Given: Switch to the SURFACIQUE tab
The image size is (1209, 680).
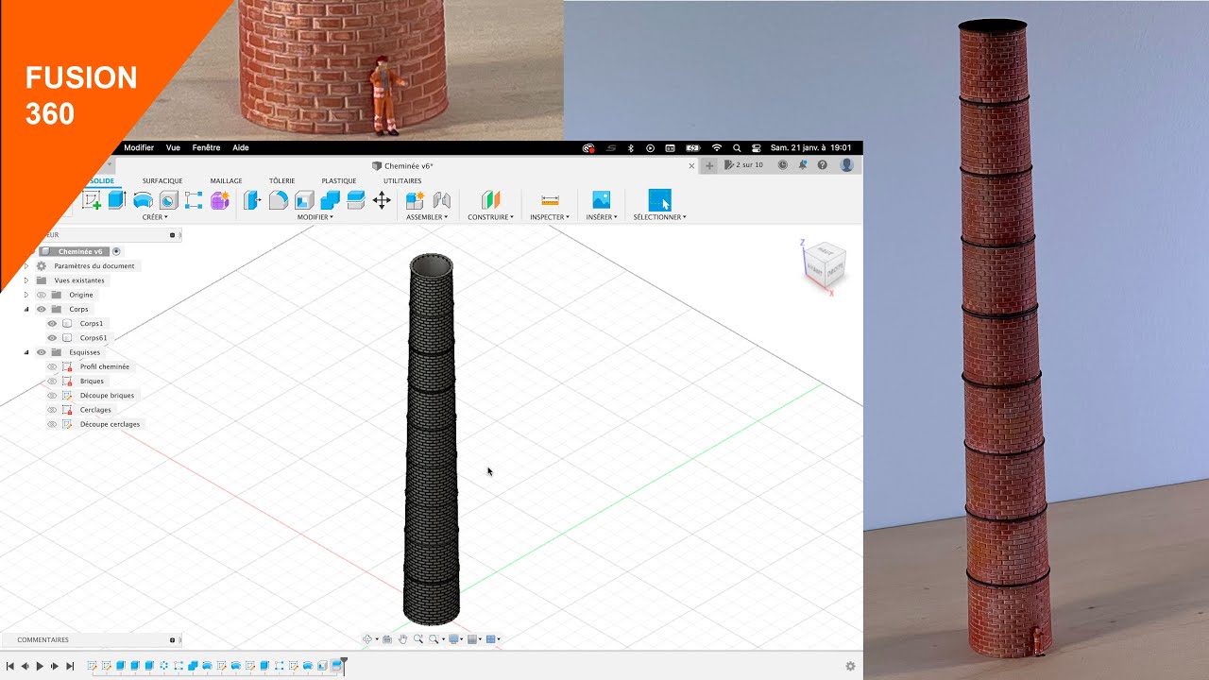Looking at the screenshot, I should (x=162, y=180).
